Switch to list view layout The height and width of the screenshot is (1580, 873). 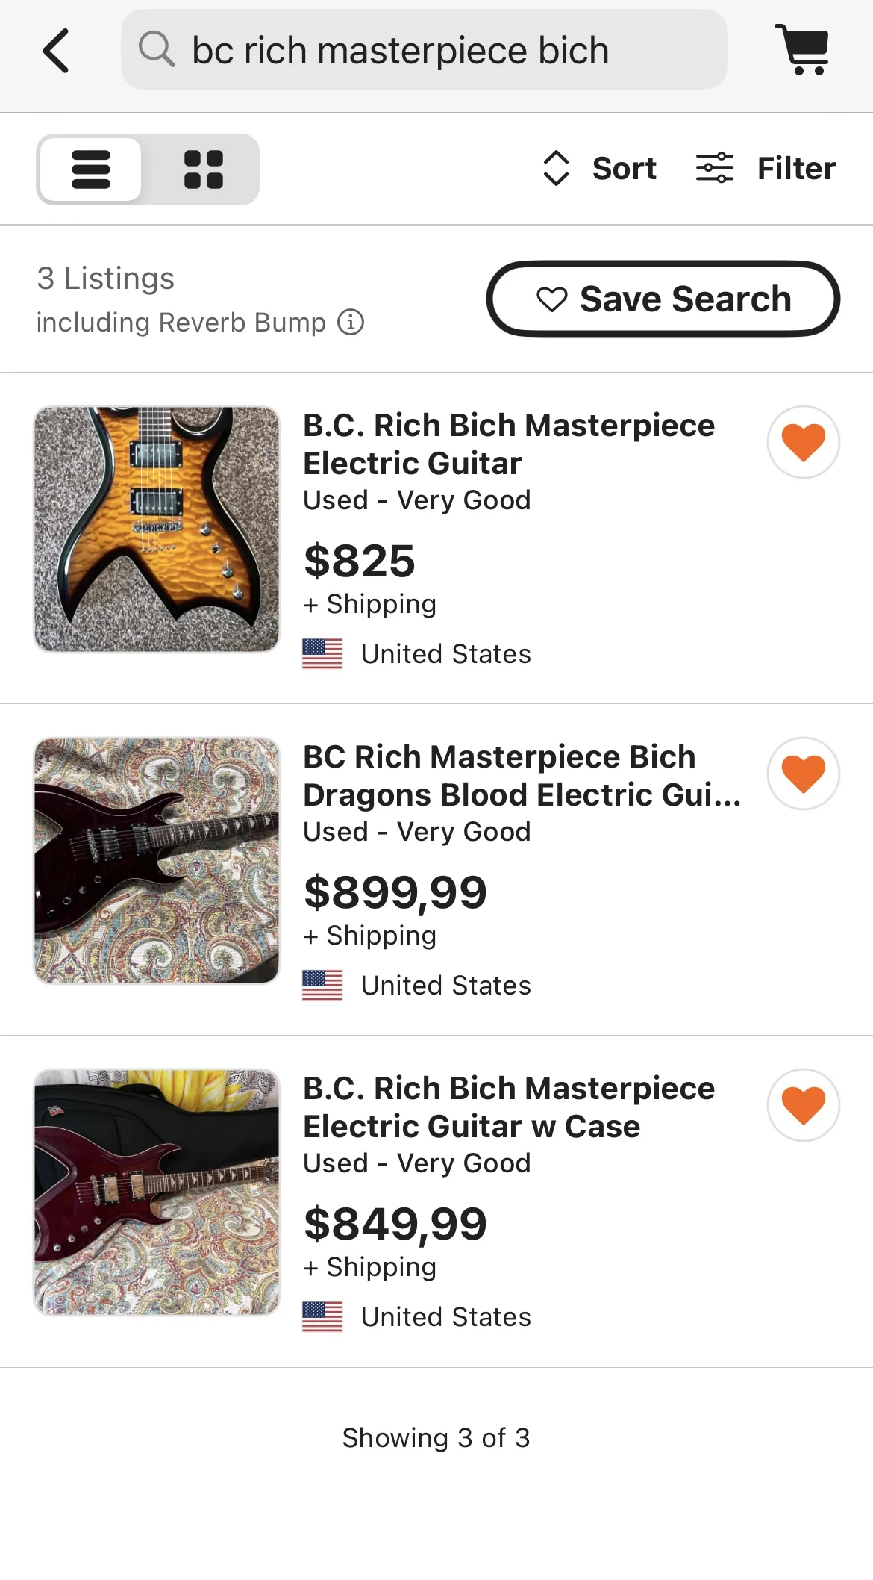pyautogui.click(x=91, y=169)
